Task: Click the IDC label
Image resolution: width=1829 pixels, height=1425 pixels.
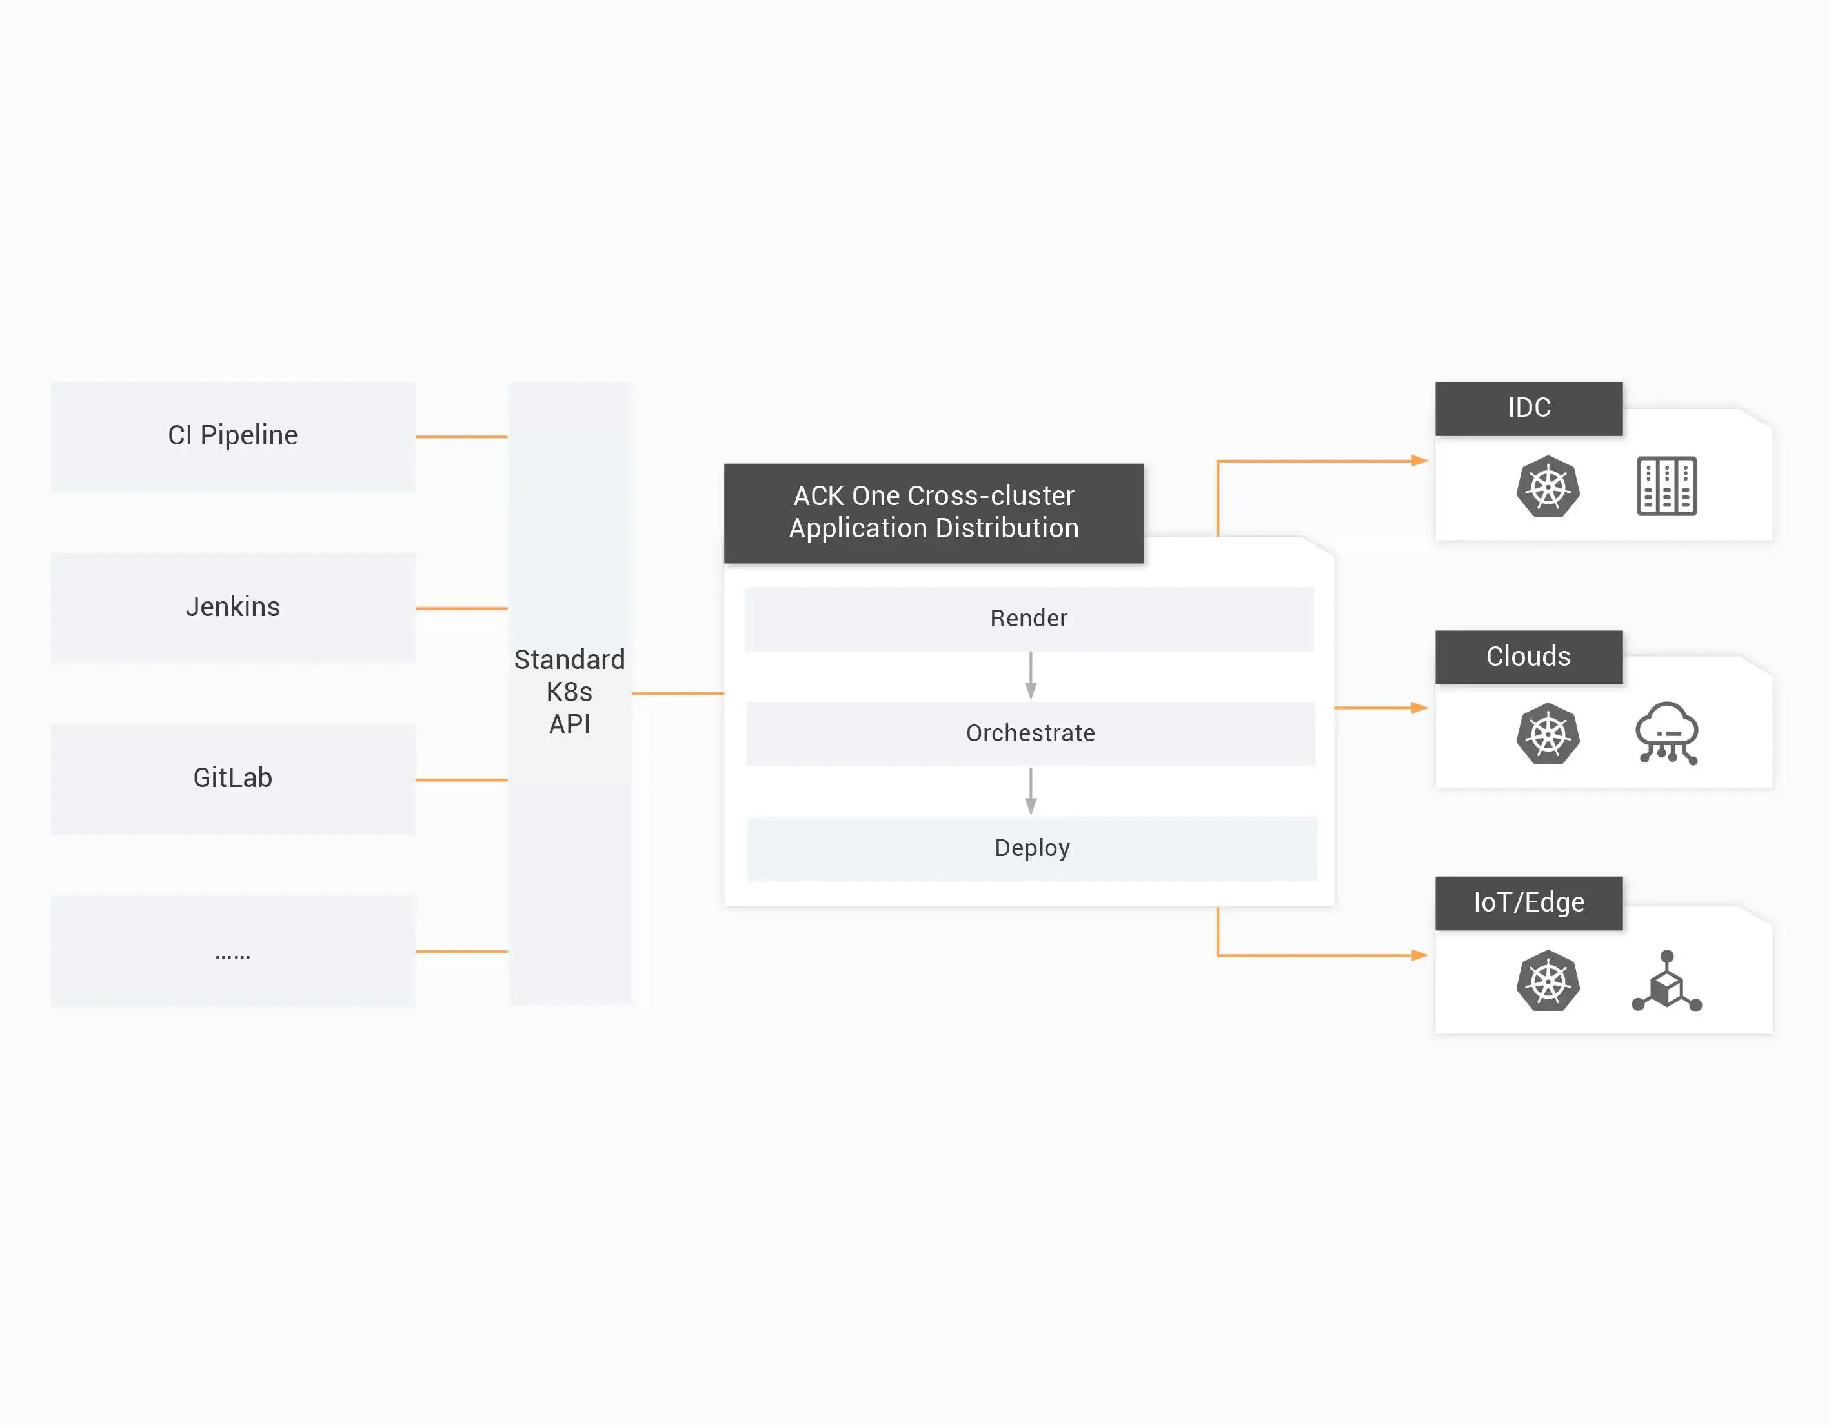Action: [1528, 408]
